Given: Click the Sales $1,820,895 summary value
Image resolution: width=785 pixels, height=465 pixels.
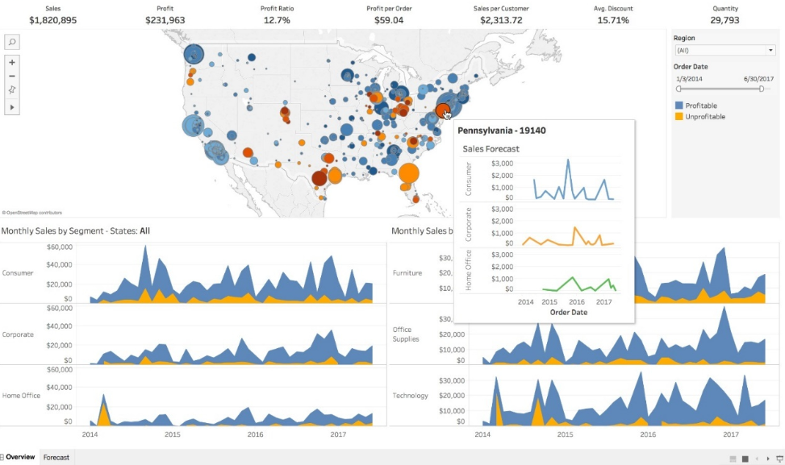Looking at the screenshot, I should [52, 19].
